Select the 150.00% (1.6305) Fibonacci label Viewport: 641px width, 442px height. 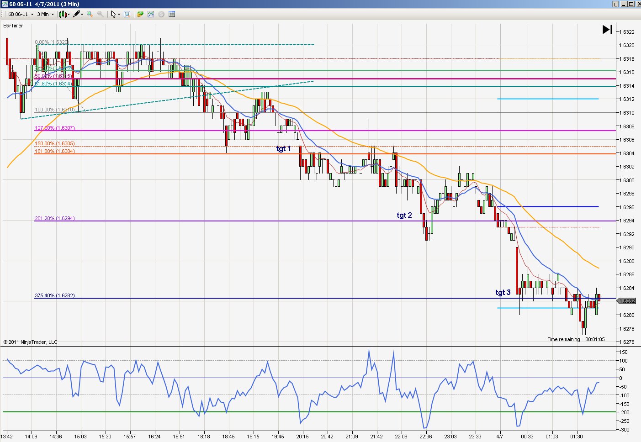coord(55,143)
